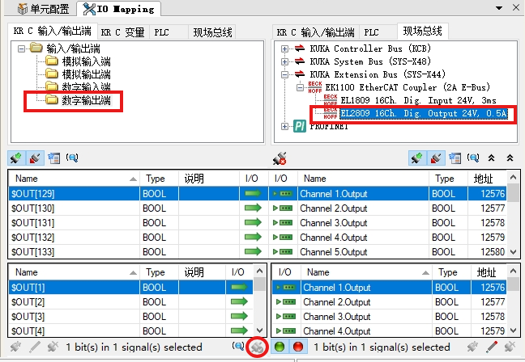
Task: Collapse the 输入/输出端 tree node
Action: pos(21,49)
